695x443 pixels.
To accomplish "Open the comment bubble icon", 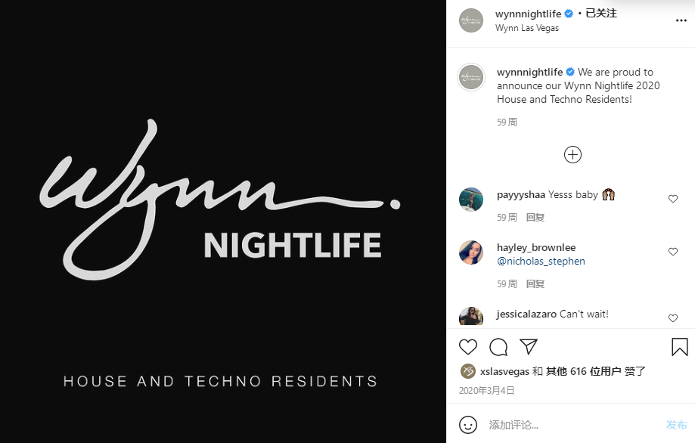I will pyautogui.click(x=498, y=347).
